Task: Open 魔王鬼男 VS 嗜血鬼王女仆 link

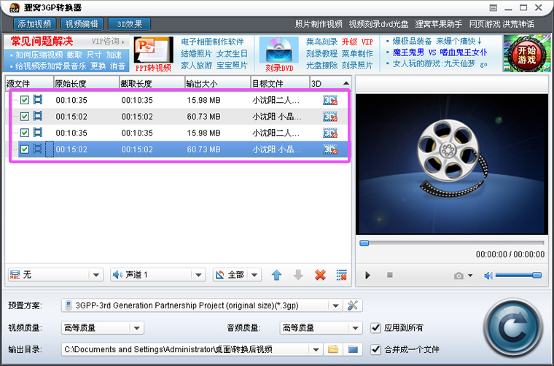Action: [x=440, y=52]
